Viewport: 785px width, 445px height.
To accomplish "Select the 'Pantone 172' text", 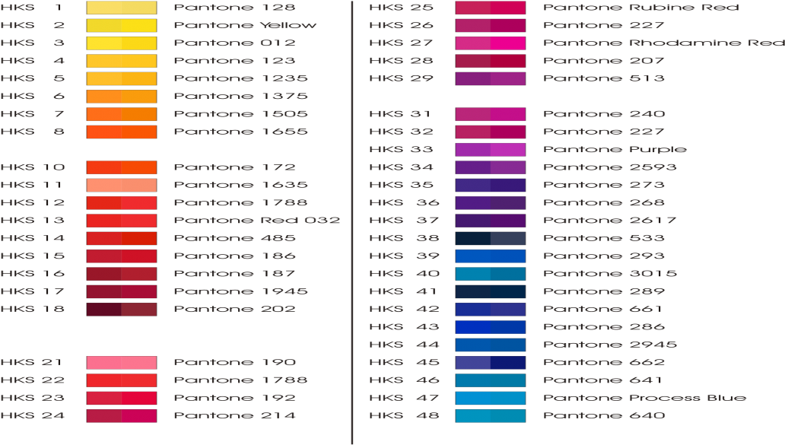I will [235, 167].
